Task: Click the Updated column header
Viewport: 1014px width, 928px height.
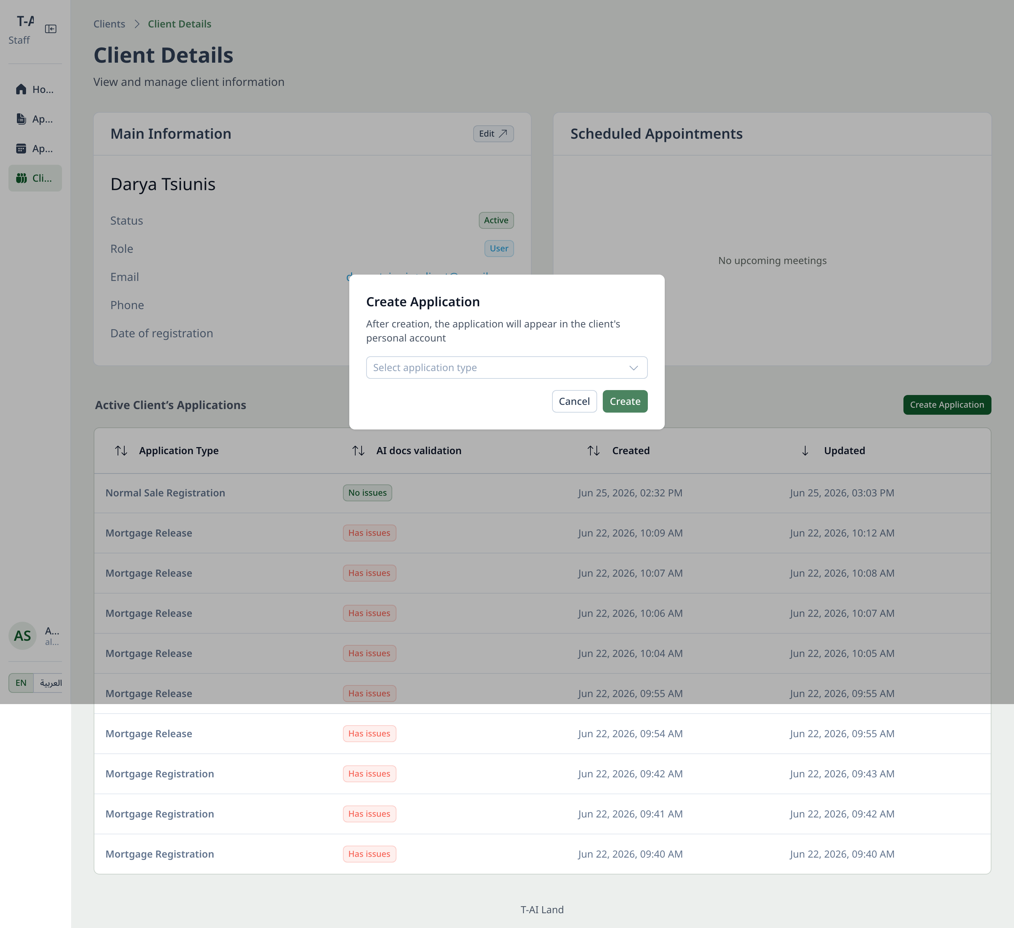Action: point(845,451)
